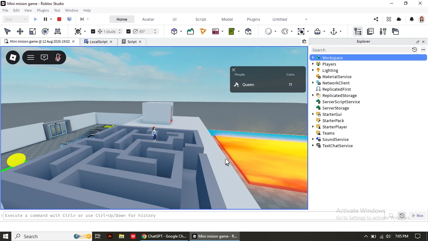Choose the Move tool
The width and height of the screenshot is (428, 241).
(20, 31)
